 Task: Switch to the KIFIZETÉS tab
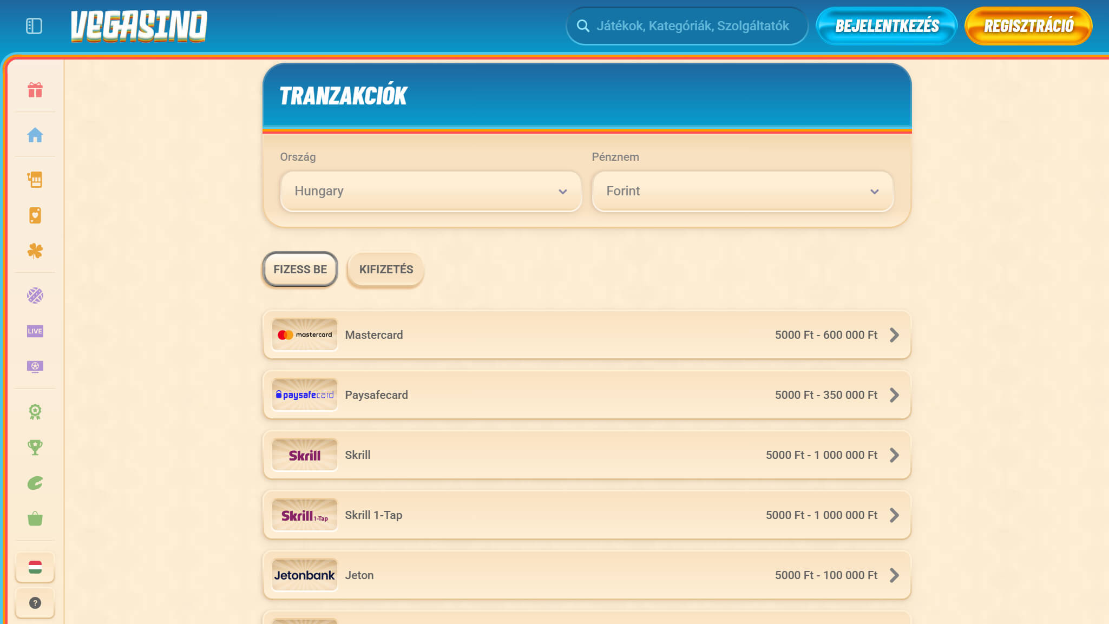[x=385, y=270]
